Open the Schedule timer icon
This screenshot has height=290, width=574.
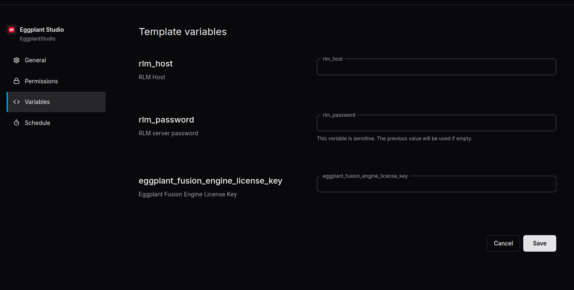[17, 123]
